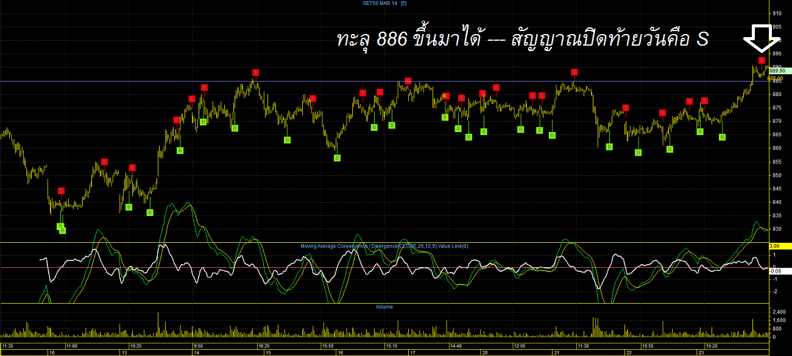The image size is (792, 356).
Task: Click the 855 price axis label
Action: [x=777, y=161]
